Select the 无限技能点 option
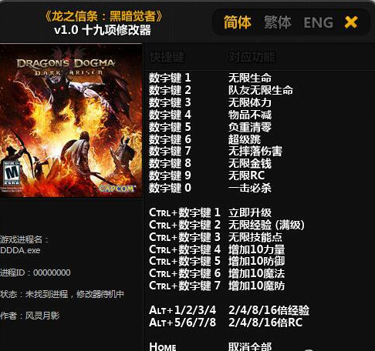 tap(255, 237)
